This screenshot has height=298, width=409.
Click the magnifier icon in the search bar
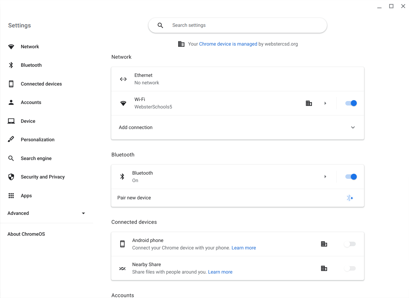(x=160, y=25)
